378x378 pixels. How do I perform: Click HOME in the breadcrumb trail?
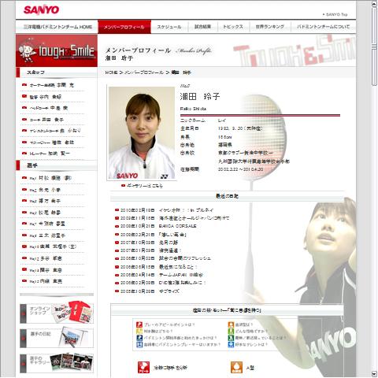pos(111,72)
